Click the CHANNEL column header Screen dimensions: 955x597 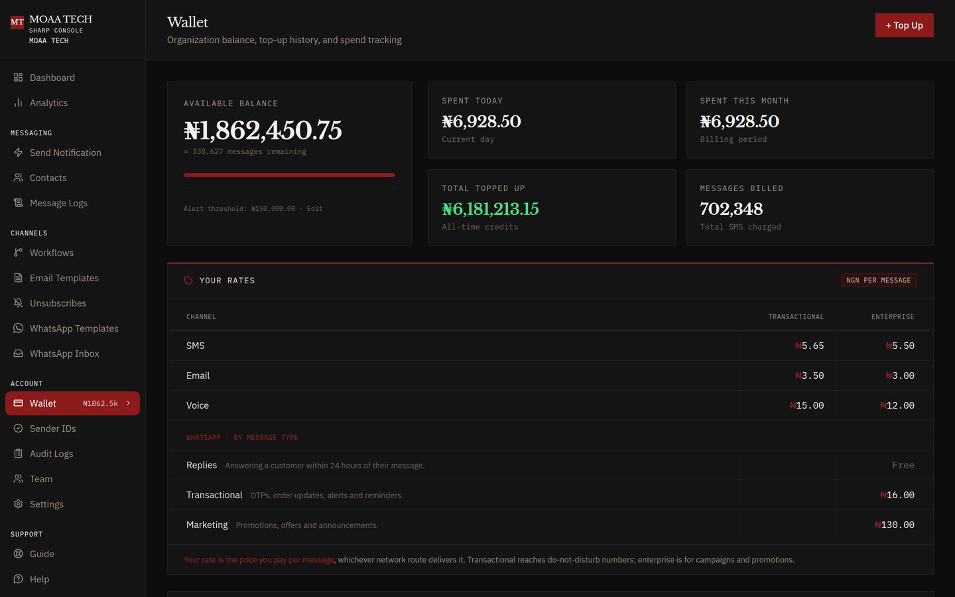(201, 317)
